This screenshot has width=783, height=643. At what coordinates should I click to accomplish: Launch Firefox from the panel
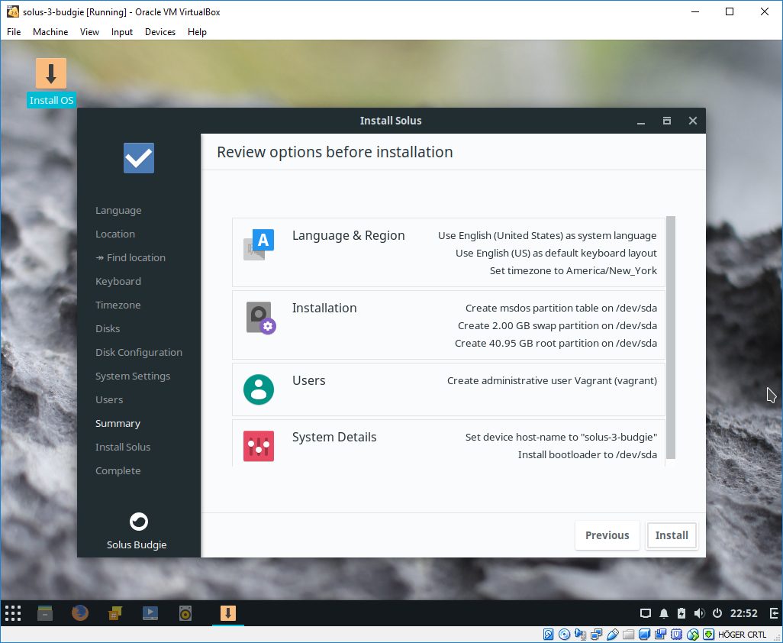pos(80,613)
